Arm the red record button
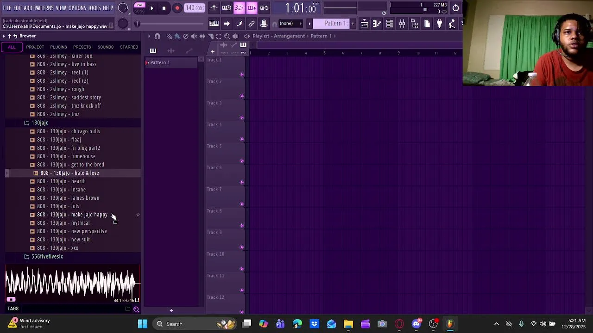The image size is (593, 333). (177, 8)
